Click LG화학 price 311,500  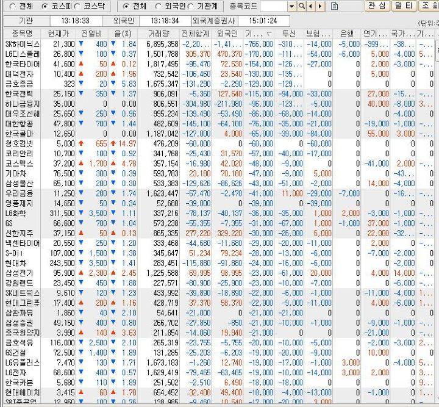62,214
